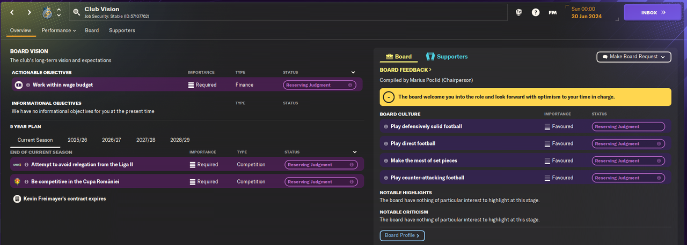Open the Make Board Request dropdown
The image size is (687, 245).
634,57
